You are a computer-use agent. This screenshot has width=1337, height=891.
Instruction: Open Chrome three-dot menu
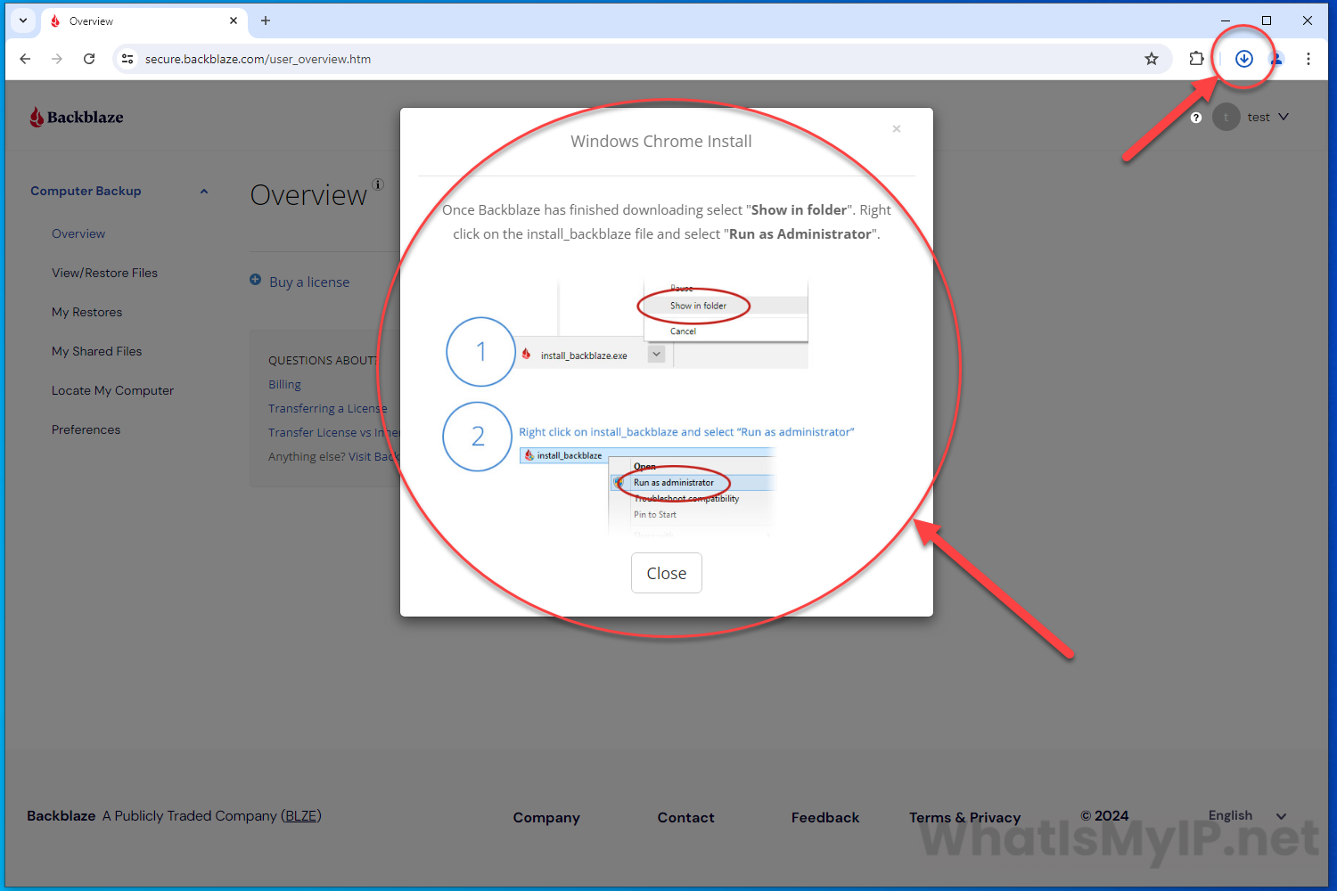point(1308,59)
